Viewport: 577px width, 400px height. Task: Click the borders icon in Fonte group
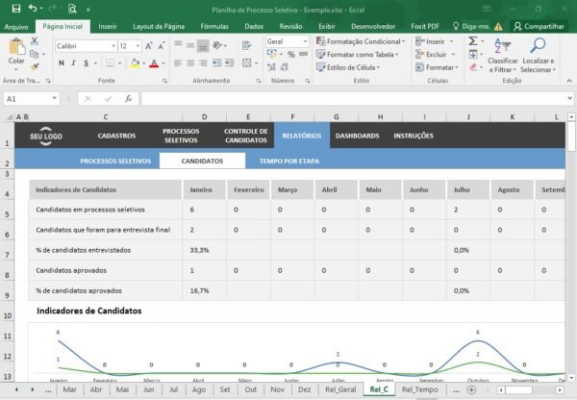click(x=110, y=62)
